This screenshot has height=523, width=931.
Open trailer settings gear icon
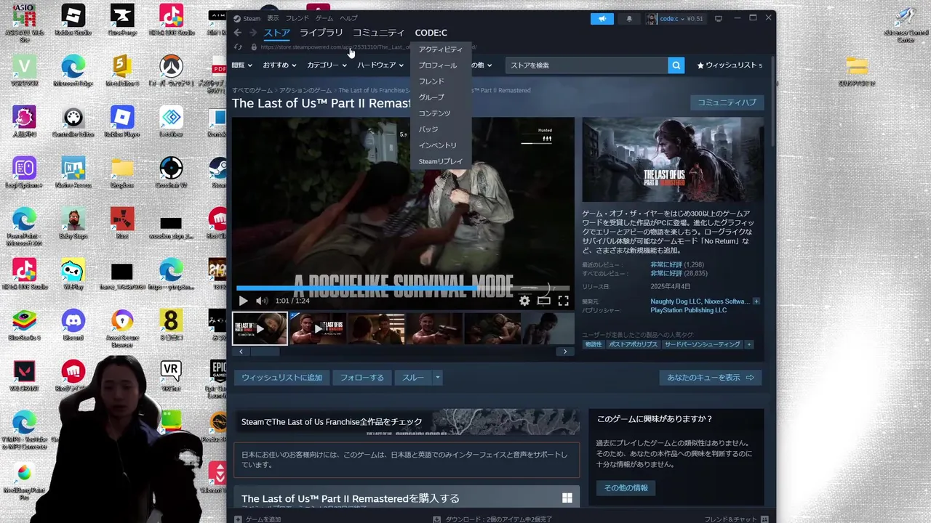(524, 301)
